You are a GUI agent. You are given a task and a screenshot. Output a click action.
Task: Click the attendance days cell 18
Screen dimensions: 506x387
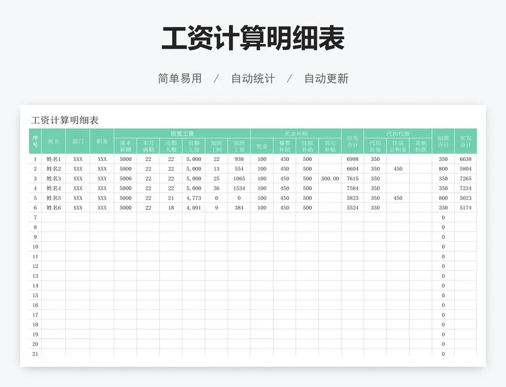171,208
